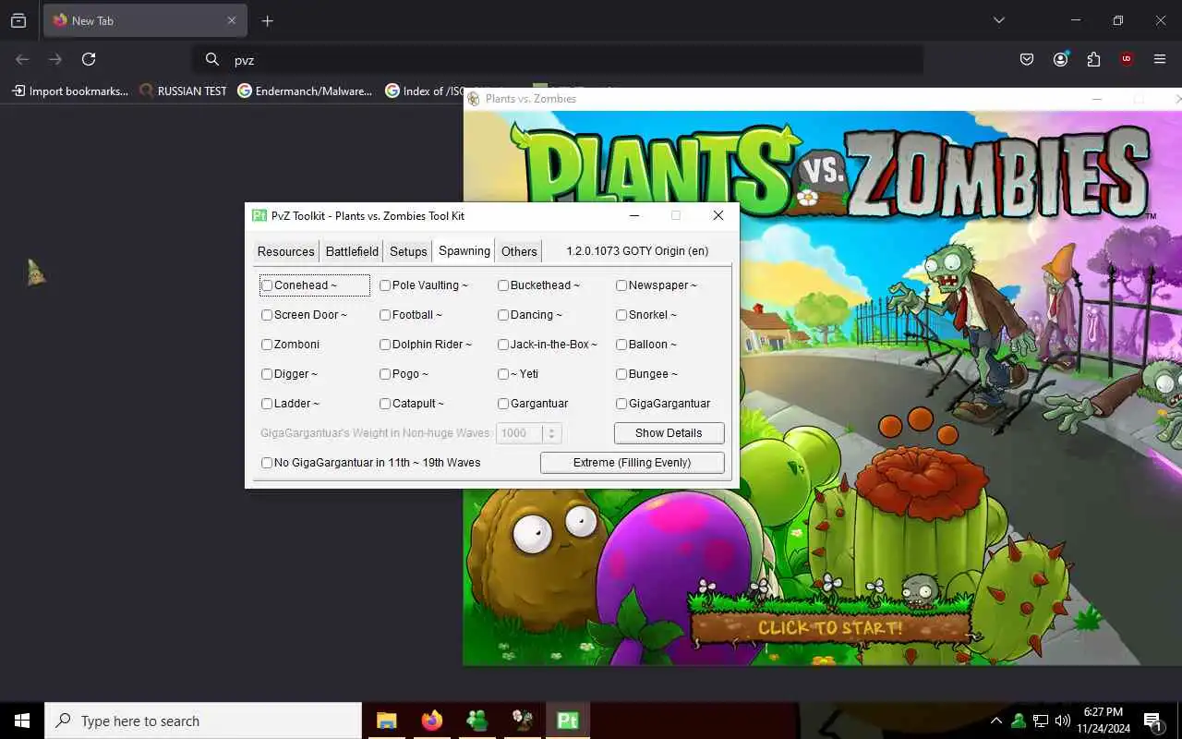
Task: Click the search magnifier icon in address bar
Action: tap(212, 59)
